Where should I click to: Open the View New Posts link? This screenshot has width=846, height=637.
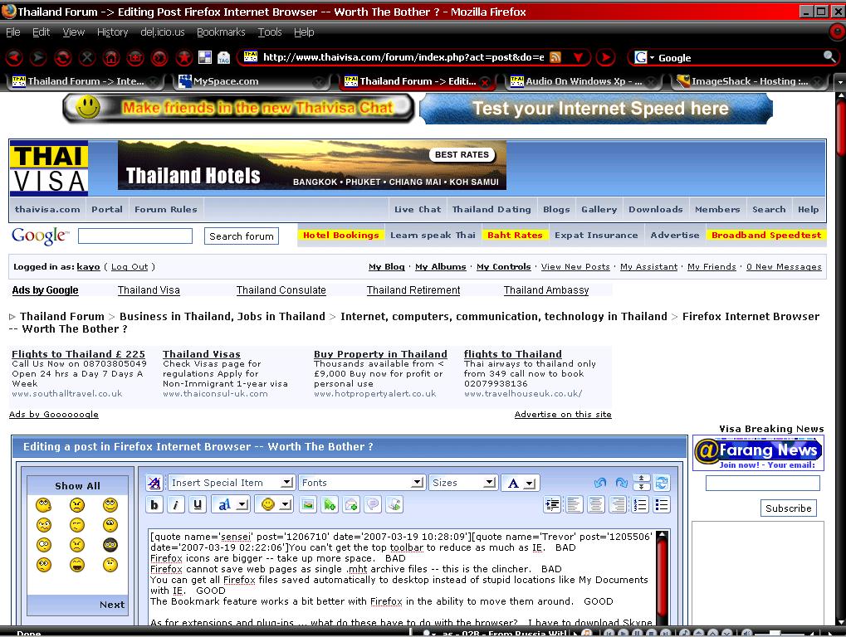click(575, 267)
